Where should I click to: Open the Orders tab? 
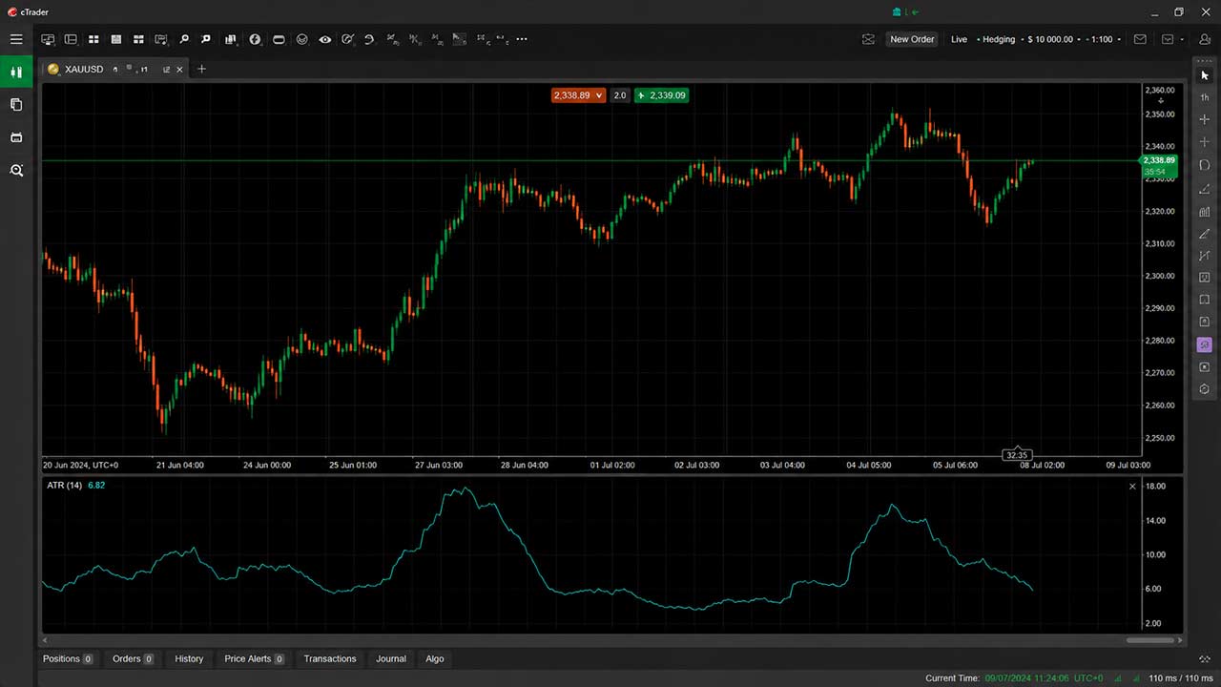click(x=133, y=658)
